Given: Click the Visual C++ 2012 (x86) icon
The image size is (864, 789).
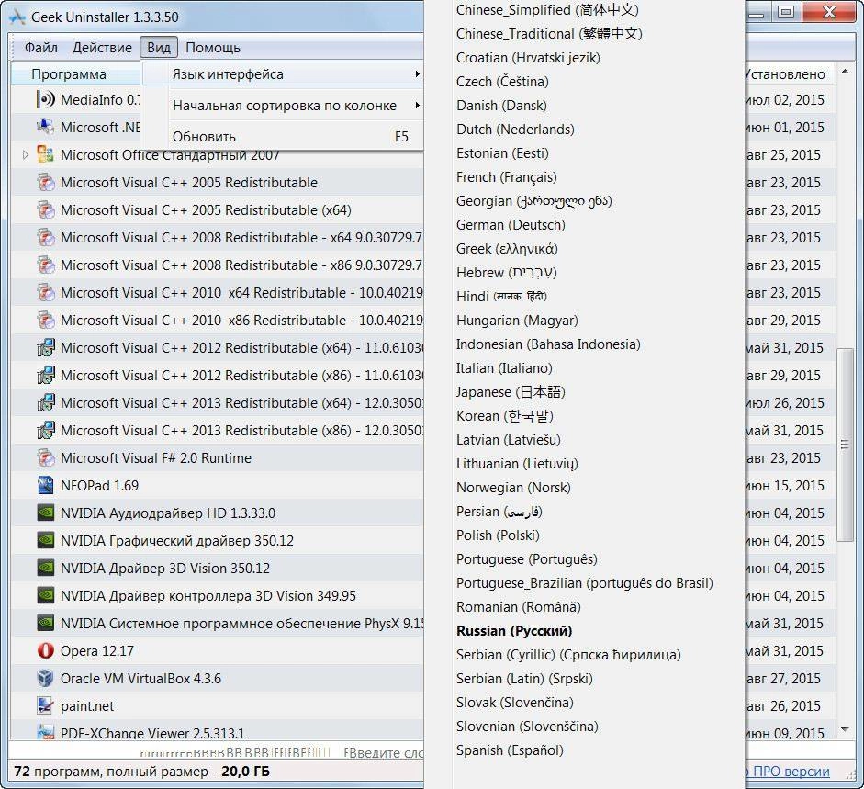Looking at the screenshot, I should pos(46,376).
